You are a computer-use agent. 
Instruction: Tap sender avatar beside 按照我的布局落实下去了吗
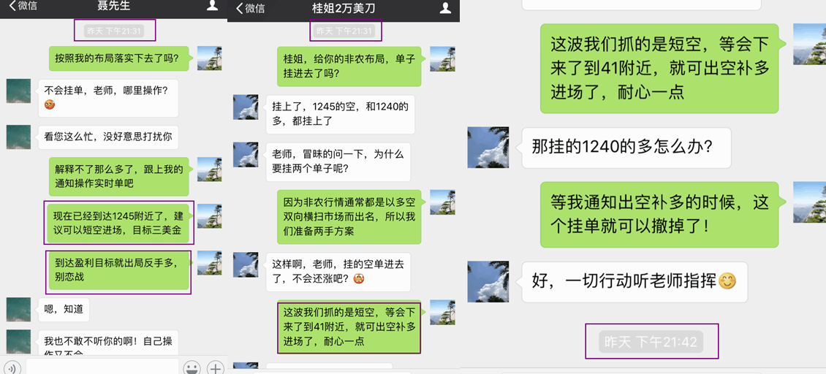pyautogui.click(x=209, y=58)
